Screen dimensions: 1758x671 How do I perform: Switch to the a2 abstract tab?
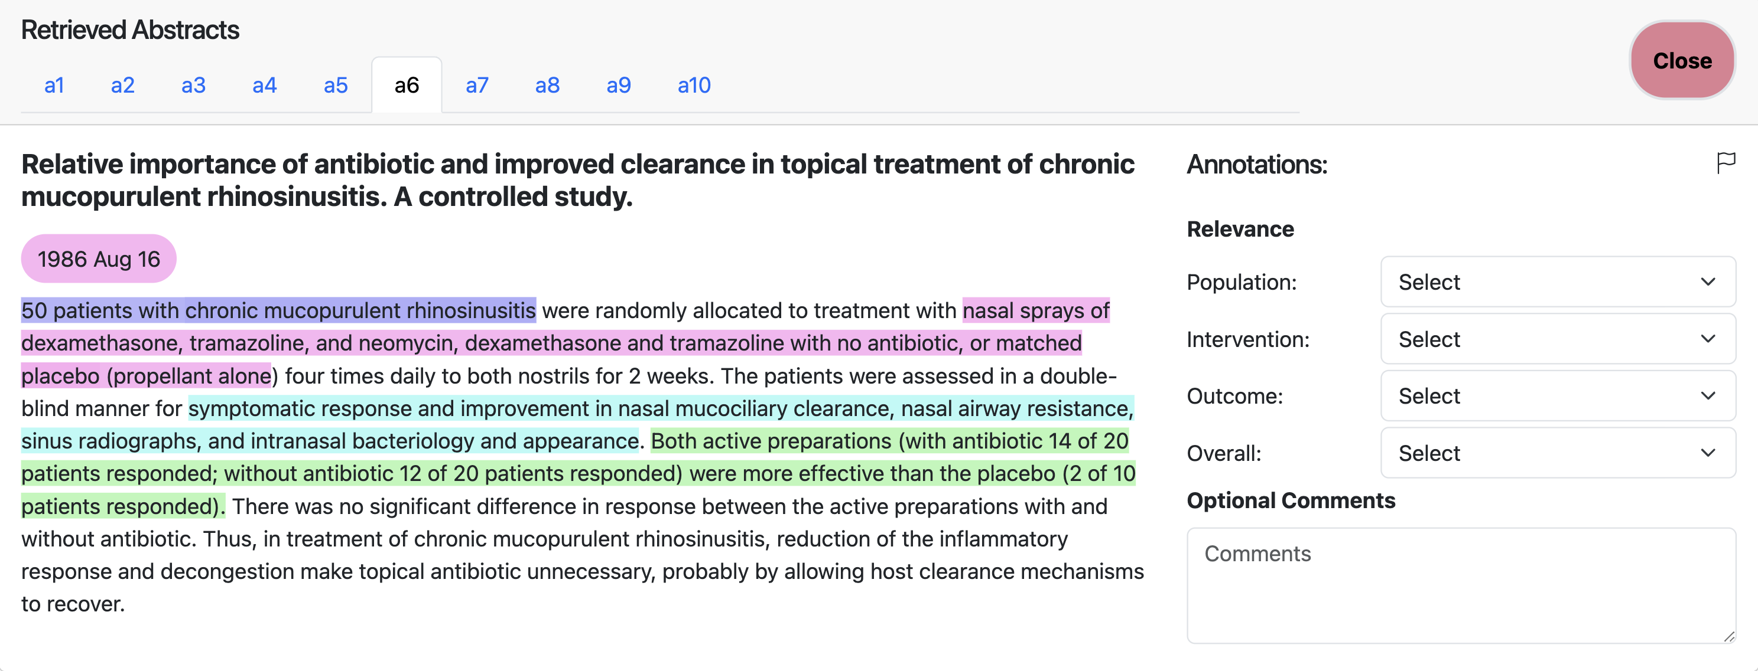tap(123, 85)
